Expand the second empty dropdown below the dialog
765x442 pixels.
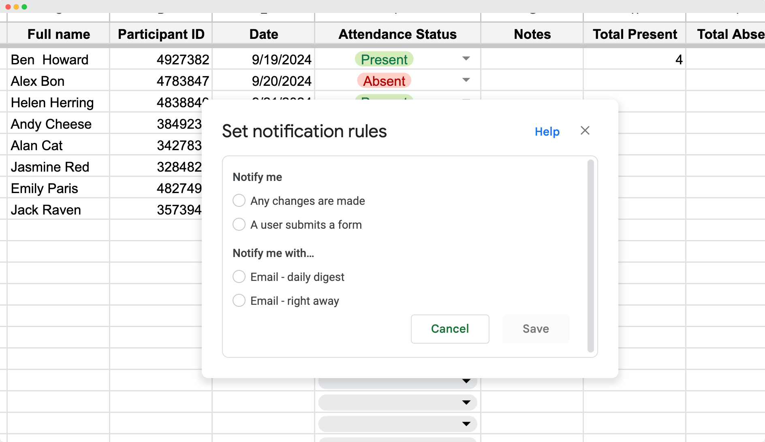point(466,402)
